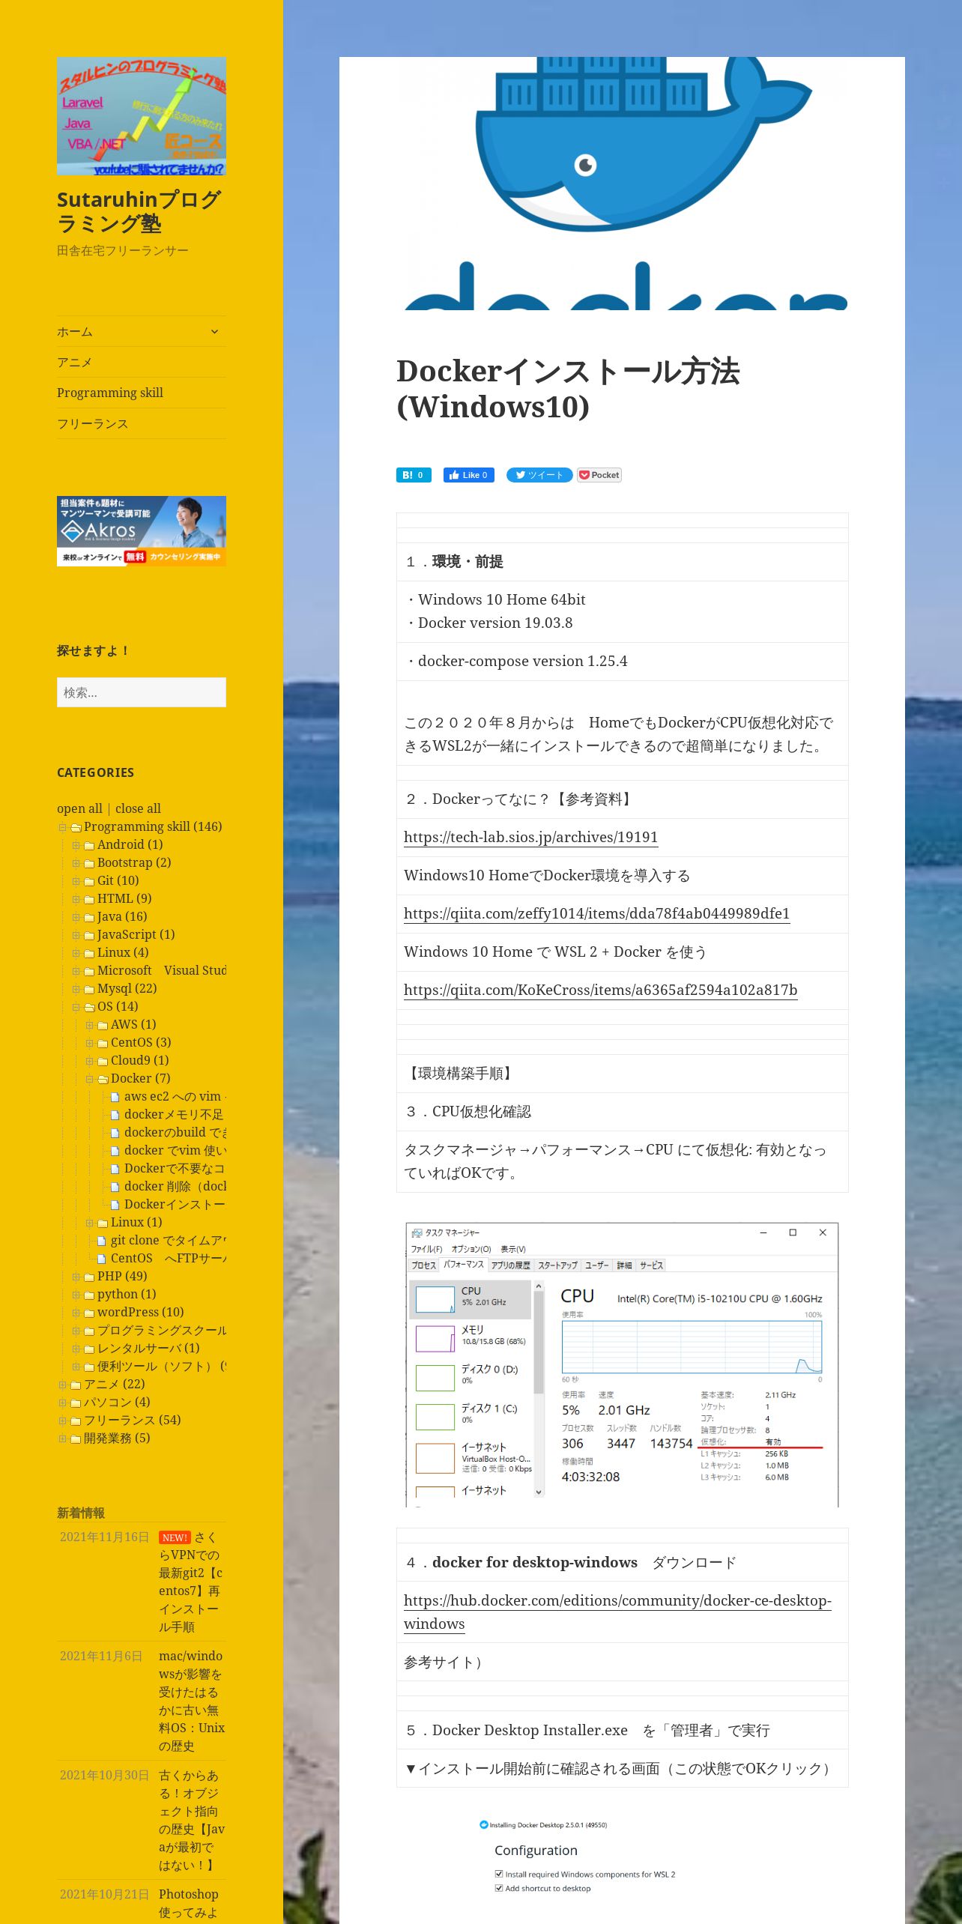Screen dimensions: 962x1924
Task: Open the Photoshop使ってみよ post
Action: pos(189,1903)
